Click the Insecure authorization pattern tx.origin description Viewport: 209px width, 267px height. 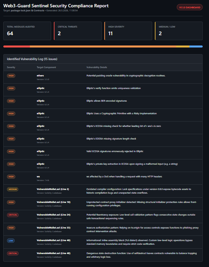pos(143,229)
